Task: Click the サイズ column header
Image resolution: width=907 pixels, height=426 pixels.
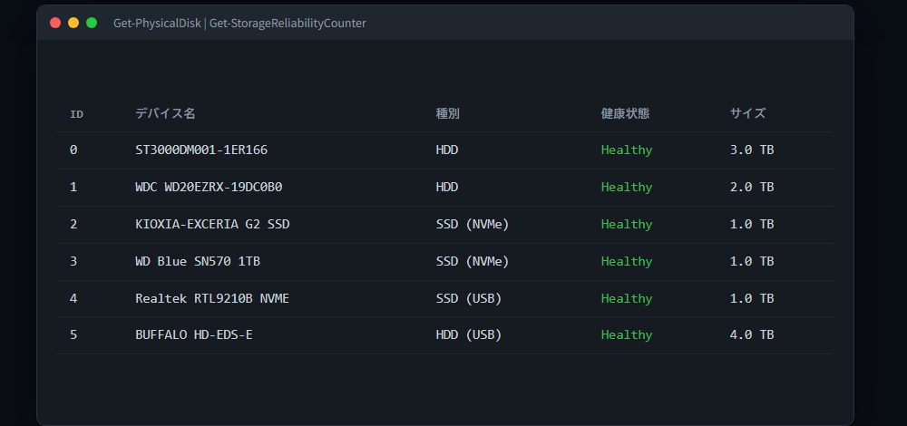Action: point(748,113)
